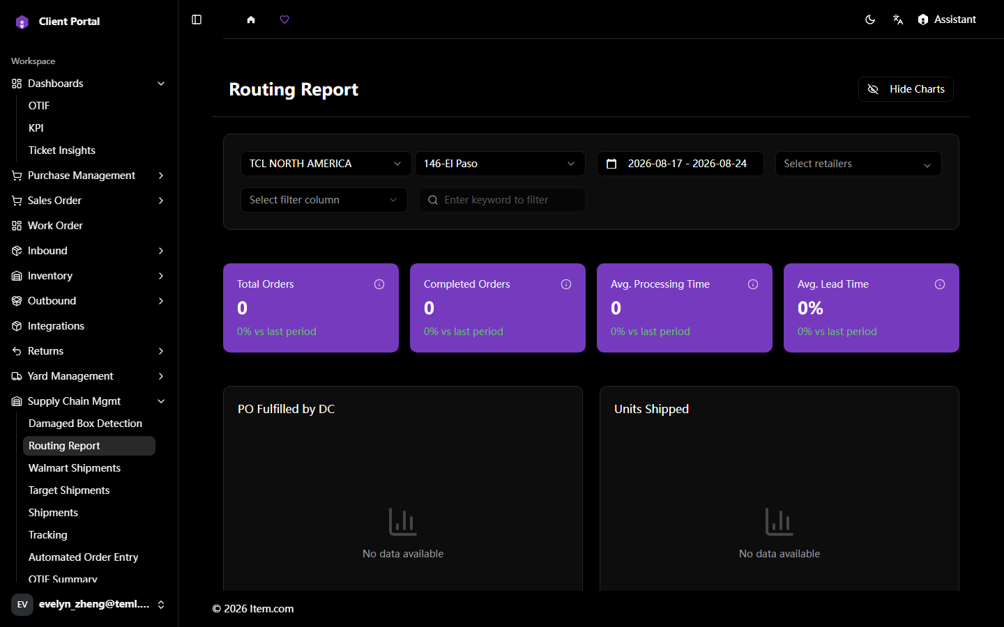This screenshot has width=1004, height=627.
Task: Open language translation icon
Action: [x=898, y=20]
